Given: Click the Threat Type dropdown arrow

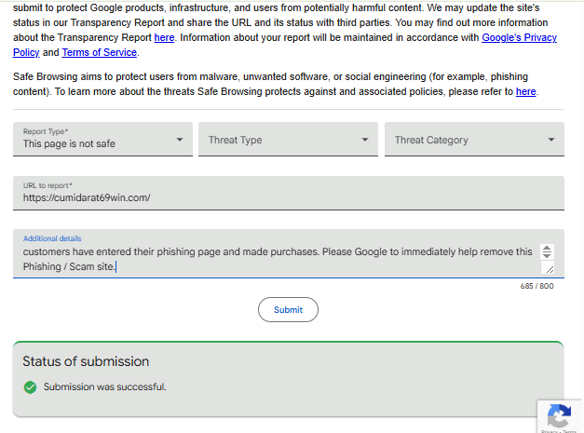Looking at the screenshot, I should pyautogui.click(x=365, y=141).
